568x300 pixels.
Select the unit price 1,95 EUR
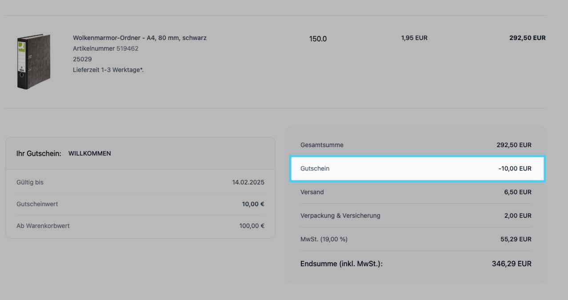(x=414, y=38)
